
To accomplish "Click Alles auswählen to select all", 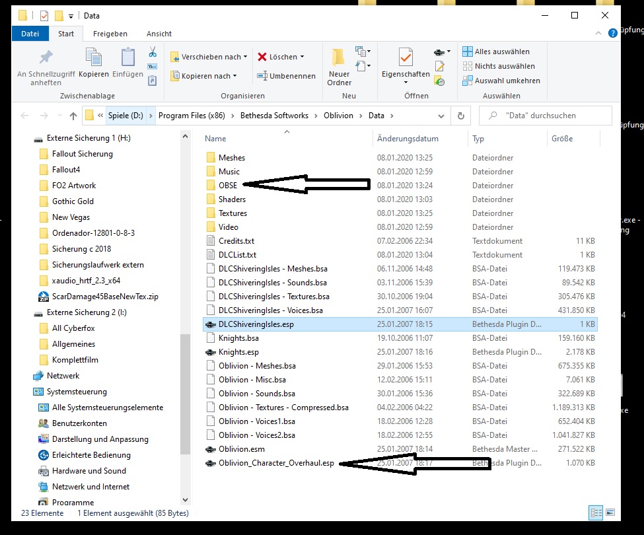I will tap(496, 52).
